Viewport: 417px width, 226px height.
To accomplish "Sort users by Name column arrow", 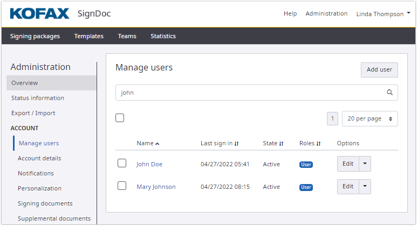I will point(157,144).
